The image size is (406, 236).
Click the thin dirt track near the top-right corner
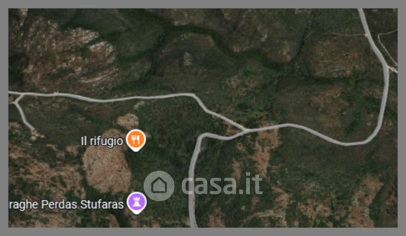pos(386,47)
